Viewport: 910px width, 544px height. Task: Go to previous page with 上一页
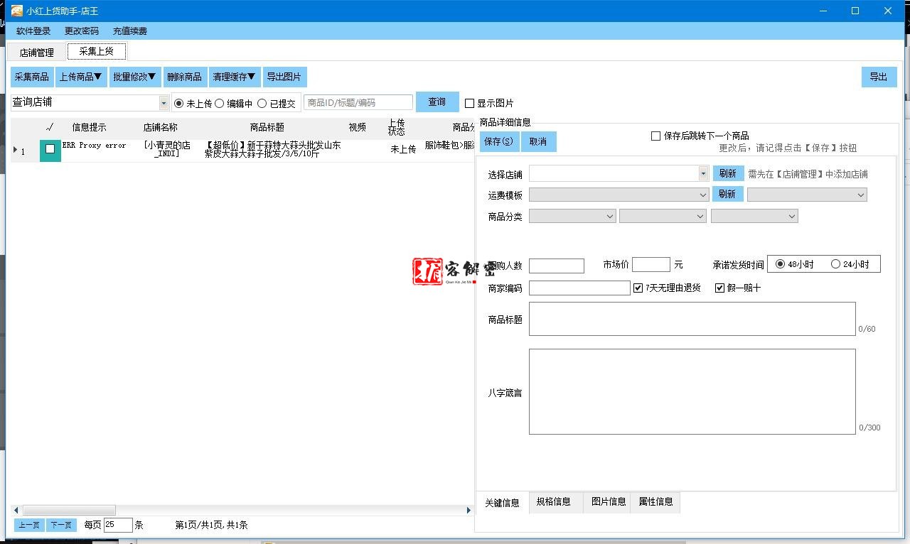pos(29,526)
